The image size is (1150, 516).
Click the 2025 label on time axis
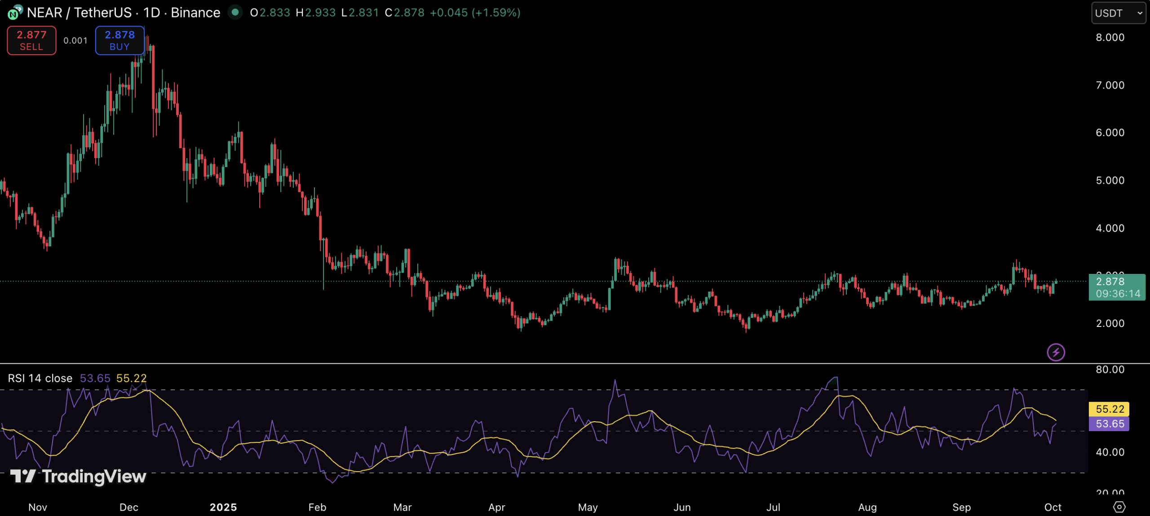pos(223,507)
